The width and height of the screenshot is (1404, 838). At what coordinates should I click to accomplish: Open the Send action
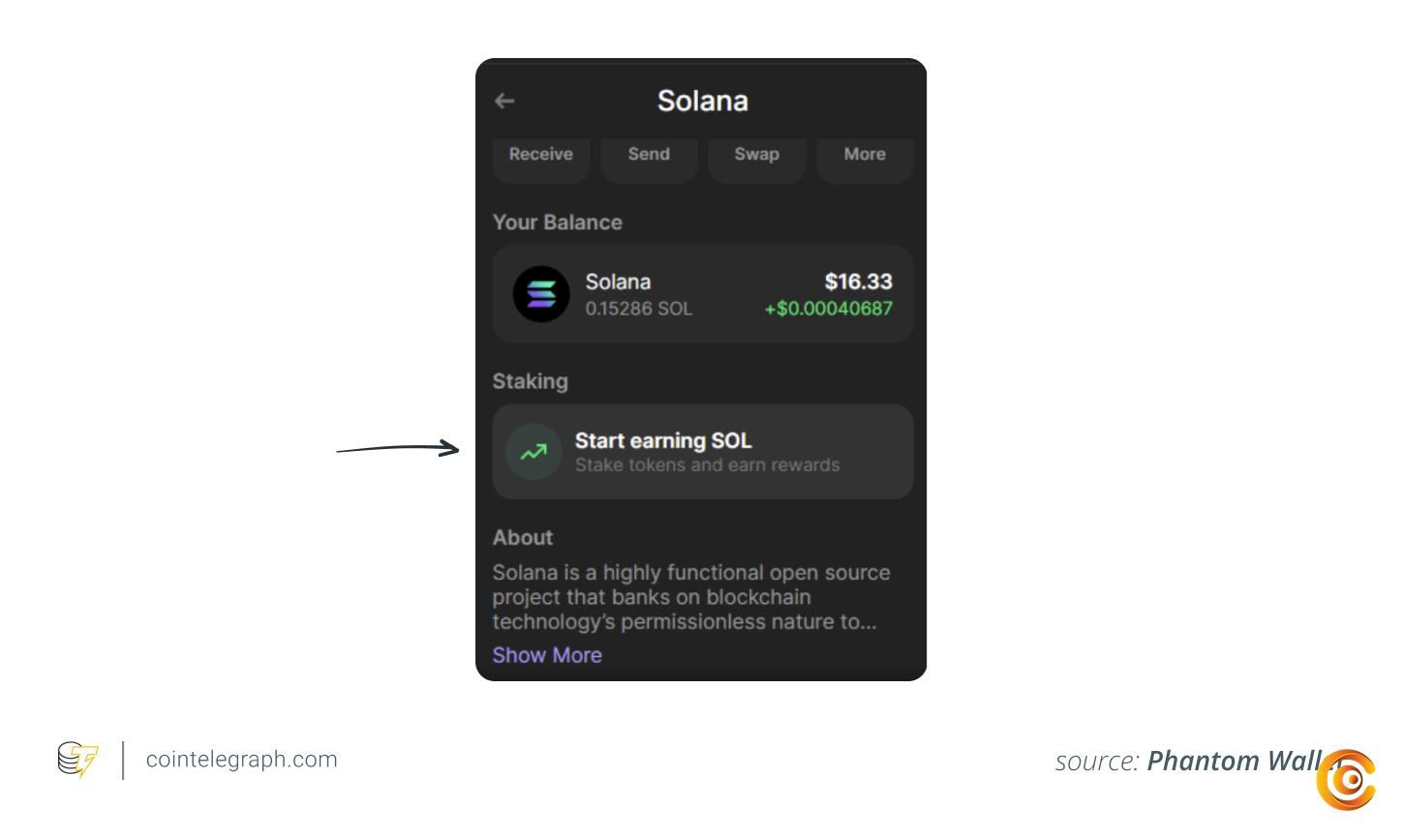[x=649, y=160]
